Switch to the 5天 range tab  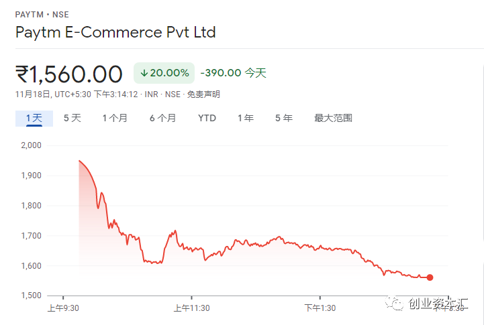pyautogui.click(x=72, y=118)
